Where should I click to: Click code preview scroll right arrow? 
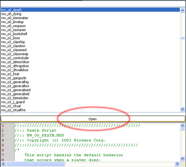click(177, 164)
